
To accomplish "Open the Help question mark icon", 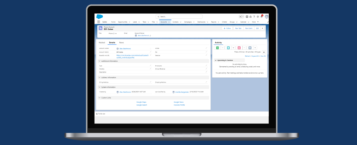I will (254, 17).
